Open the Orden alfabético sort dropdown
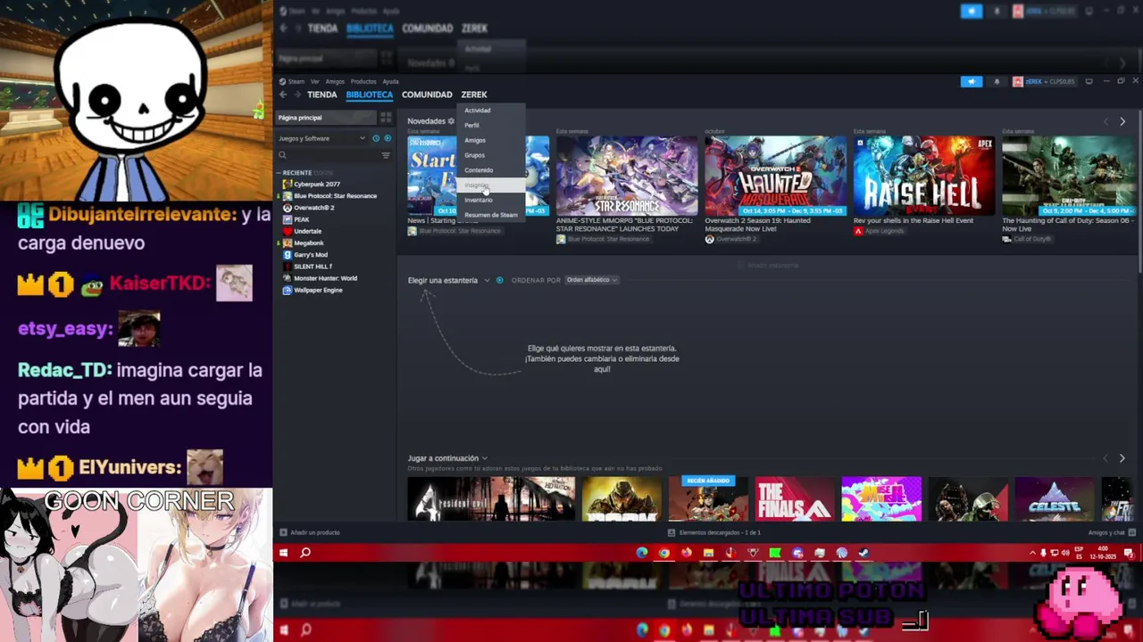This screenshot has width=1143, height=642. (592, 280)
